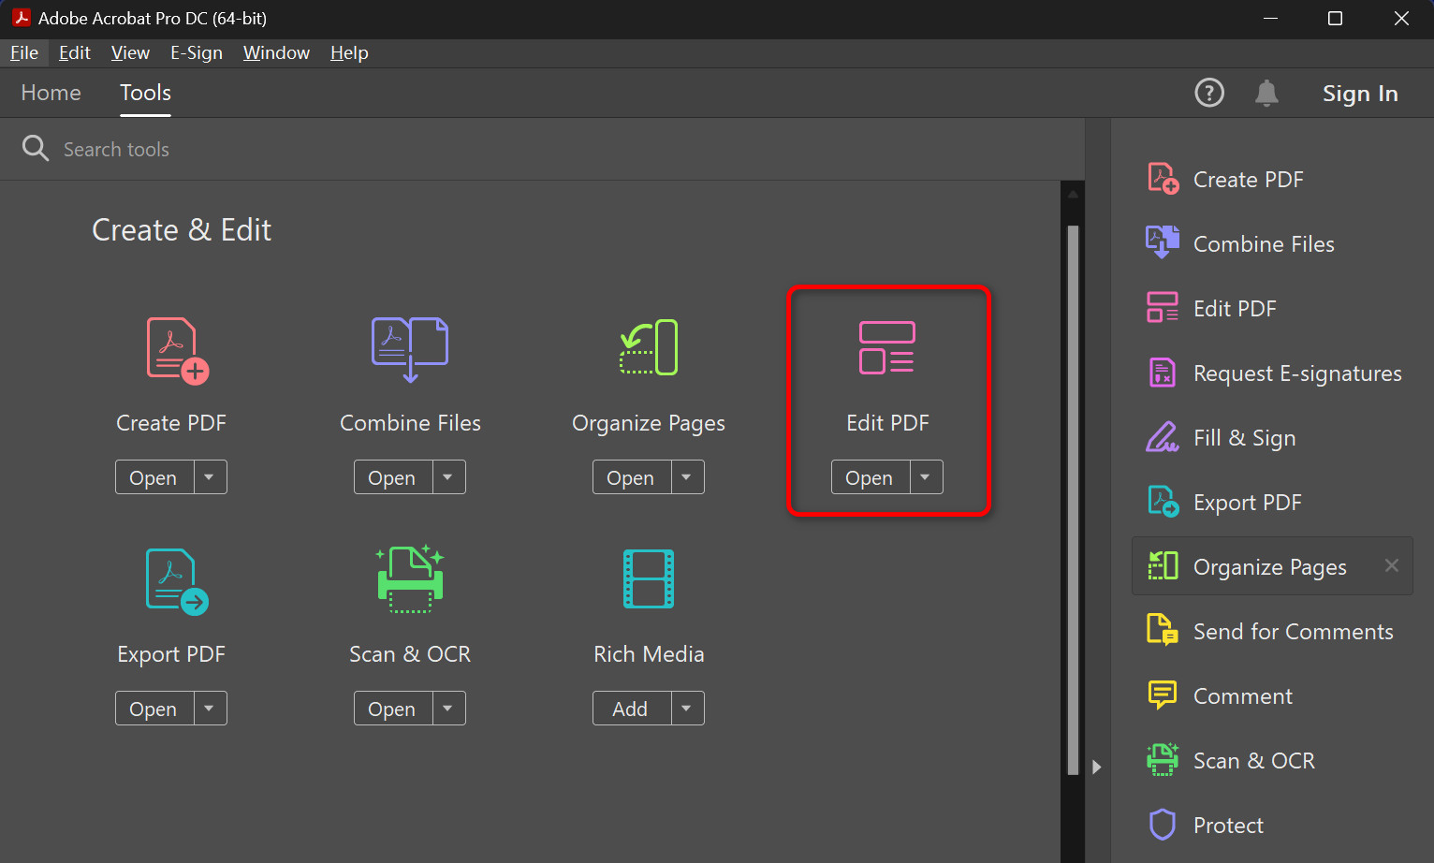Expand the Combine Files Open dropdown arrow
1434x863 pixels.
448,477
